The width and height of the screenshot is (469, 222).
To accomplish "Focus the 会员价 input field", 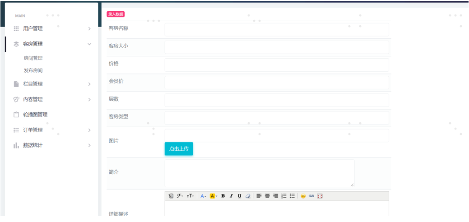I will (x=277, y=83).
